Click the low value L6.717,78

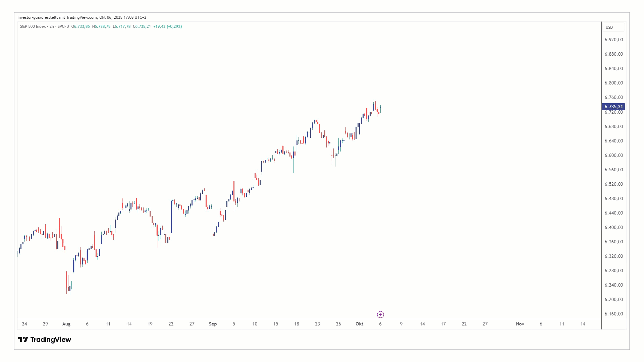(122, 26)
